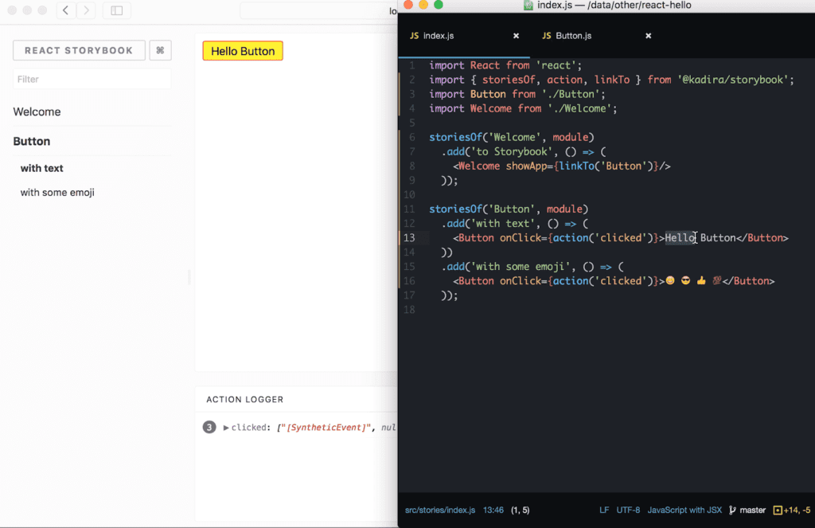Click the JS icon on Button.js tab
The image size is (815, 528).
pos(546,36)
